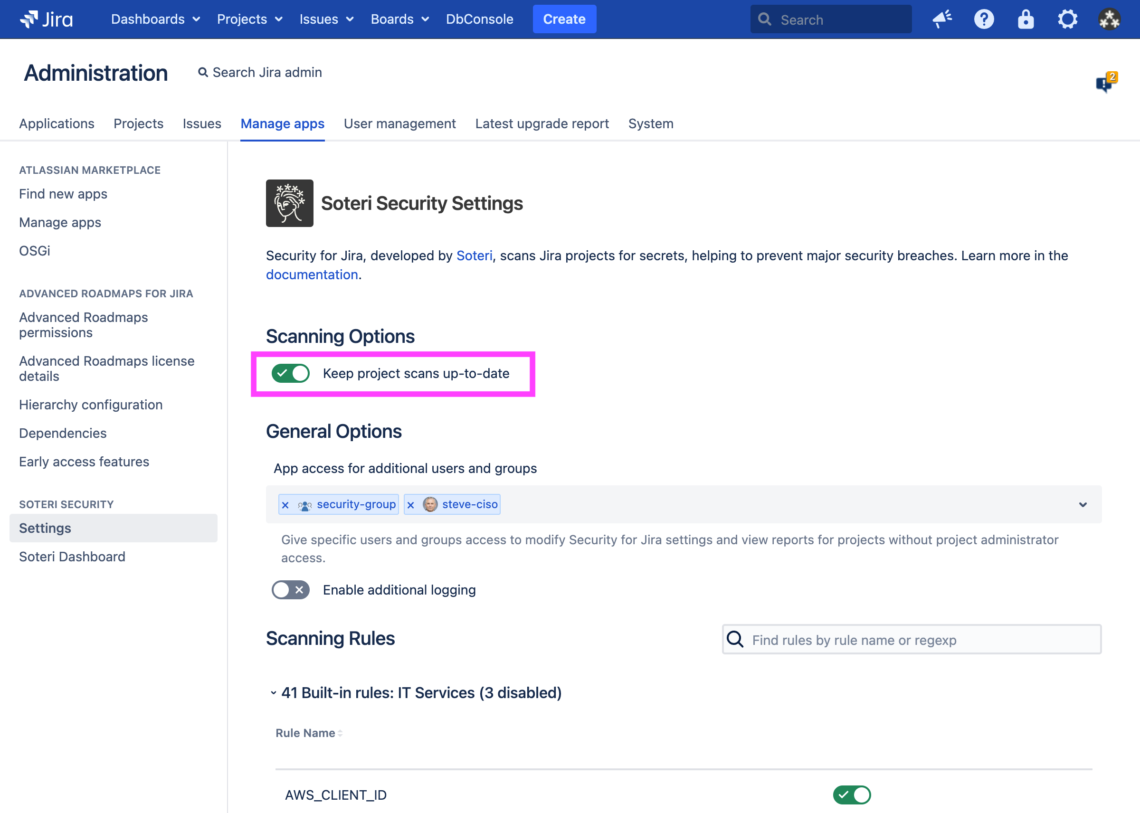Image resolution: width=1140 pixels, height=813 pixels.
Task: Open the documentation link
Action: tap(312, 275)
